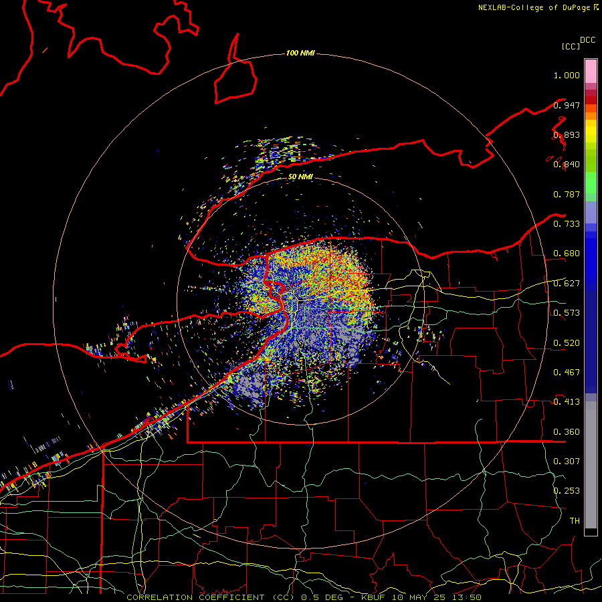
Task: Click the 0.573 legend value
Action: (567, 313)
